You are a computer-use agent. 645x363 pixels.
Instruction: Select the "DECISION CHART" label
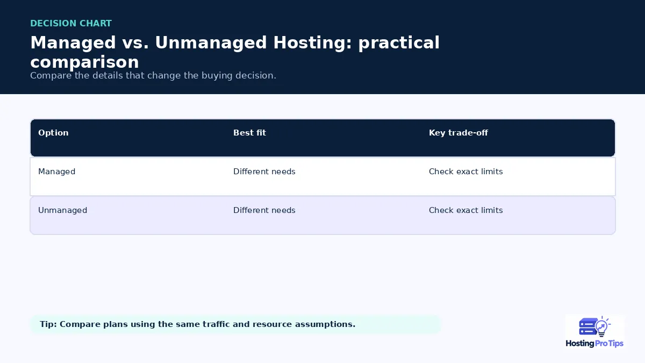click(71, 23)
